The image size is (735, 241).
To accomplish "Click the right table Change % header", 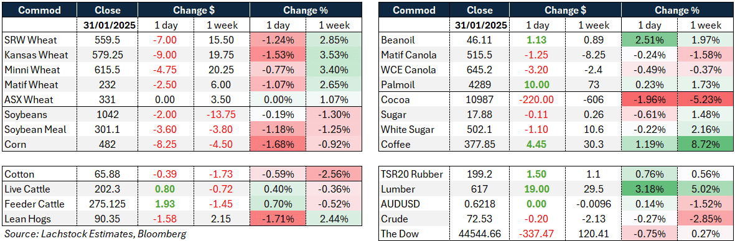I will click(677, 11).
